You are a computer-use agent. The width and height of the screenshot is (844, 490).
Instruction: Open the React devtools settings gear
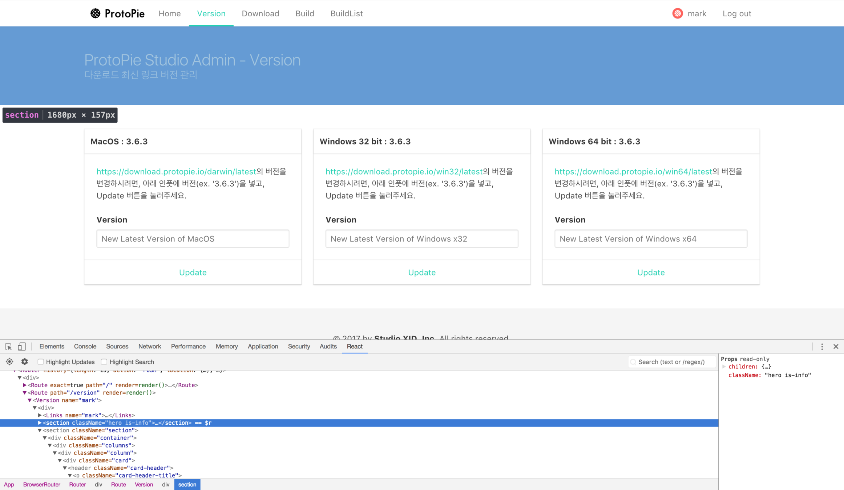pyautogui.click(x=25, y=362)
